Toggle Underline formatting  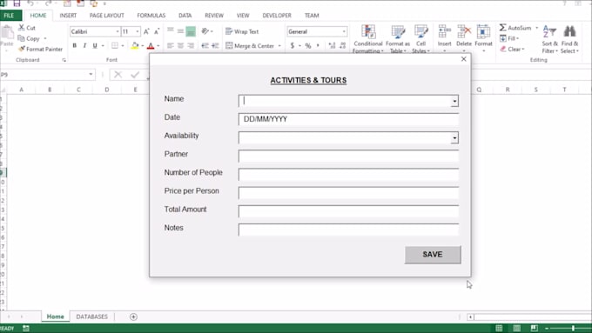tap(95, 45)
